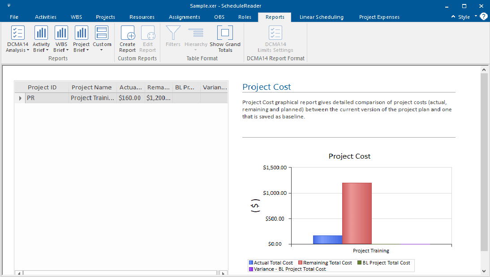490x277 pixels.
Task: Click the Custom reports icon
Action: pos(102,34)
